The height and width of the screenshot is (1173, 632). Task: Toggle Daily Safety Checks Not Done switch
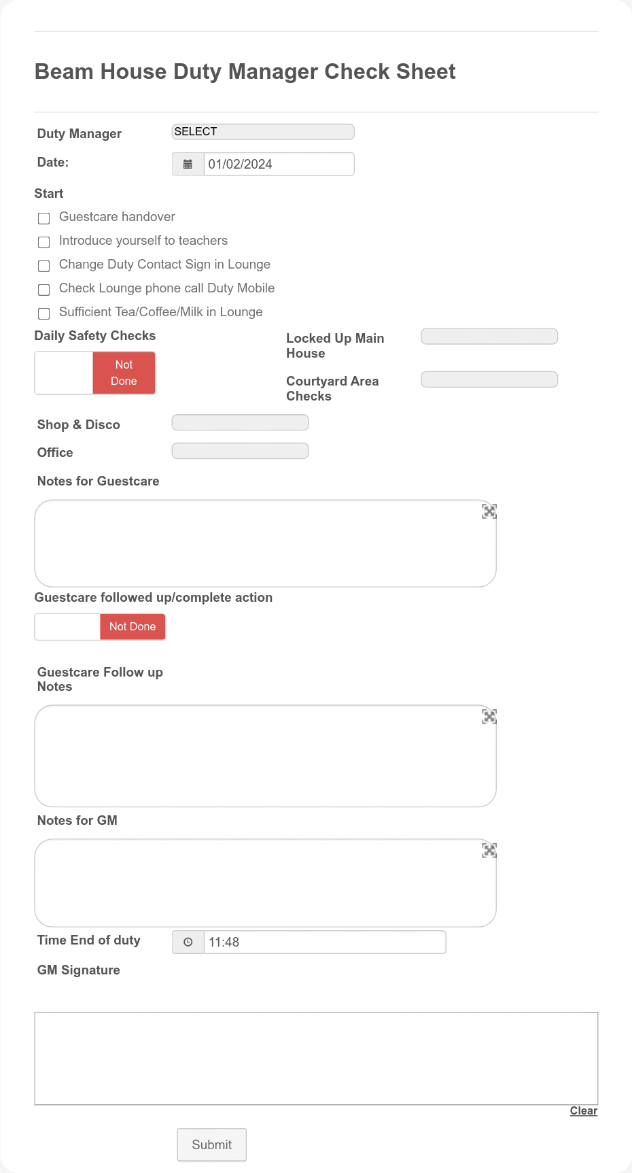click(95, 373)
